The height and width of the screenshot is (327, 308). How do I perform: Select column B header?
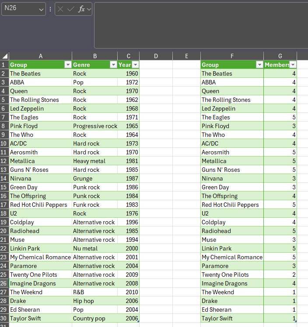[x=95, y=56]
